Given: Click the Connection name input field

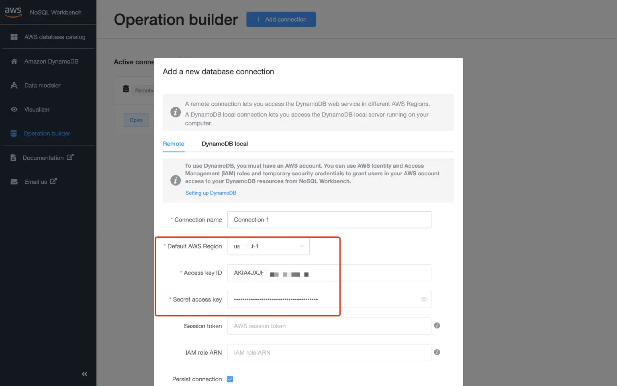Looking at the screenshot, I should pos(329,220).
